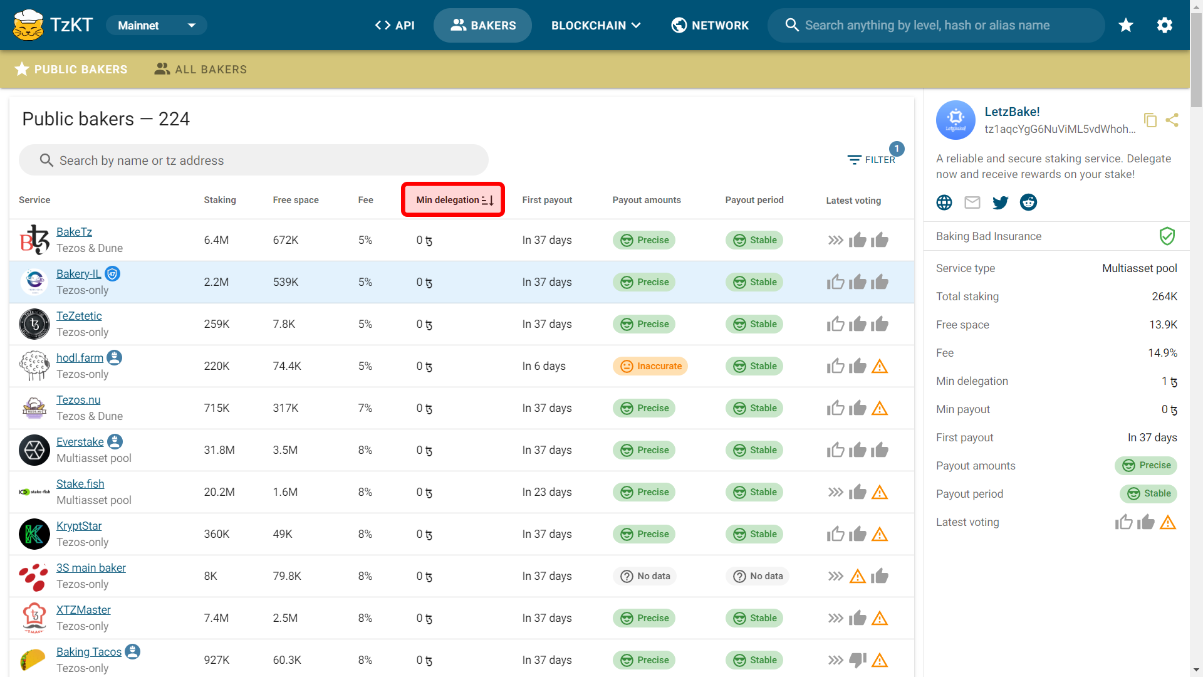
Task: Open Everstake baker link
Action: (x=80, y=442)
